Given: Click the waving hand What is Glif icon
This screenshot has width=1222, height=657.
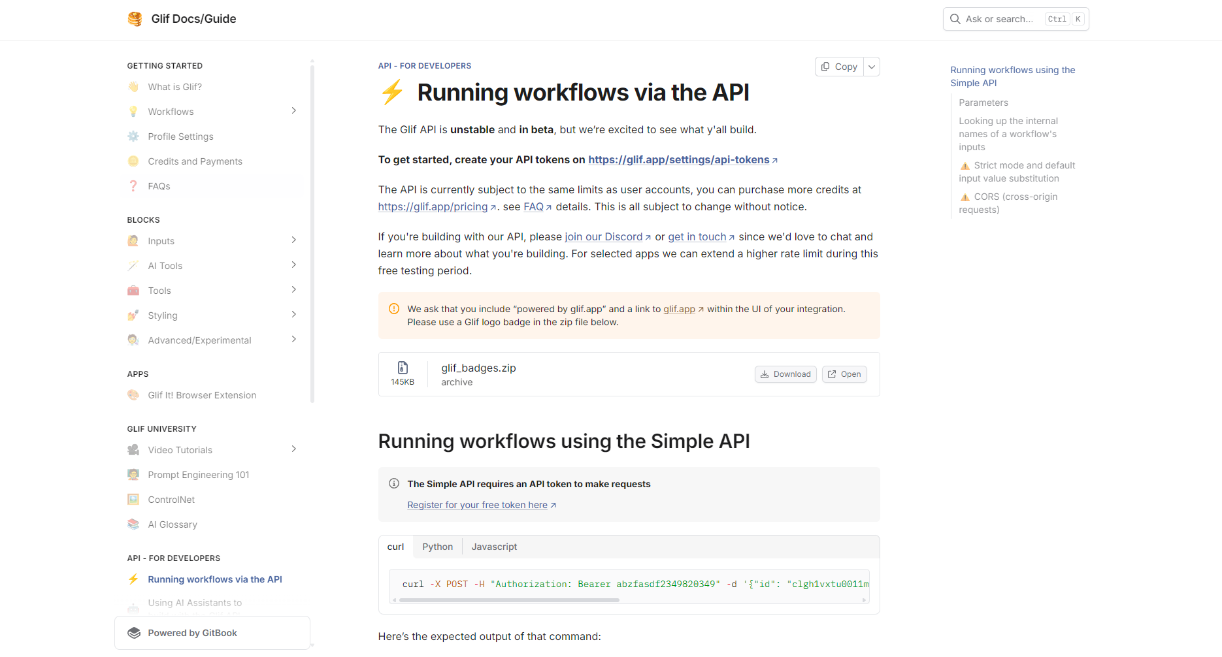Looking at the screenshot, I should tap(133, 87).
